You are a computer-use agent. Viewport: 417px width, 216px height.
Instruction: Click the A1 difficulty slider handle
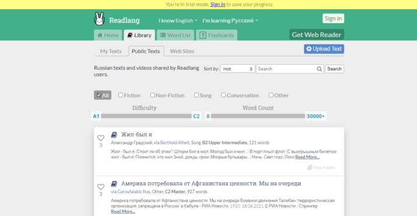96,116
